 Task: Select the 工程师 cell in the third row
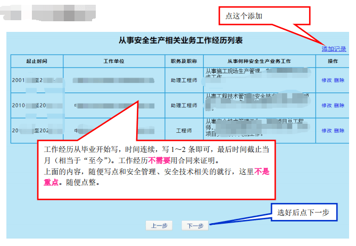tap(184, 130)
